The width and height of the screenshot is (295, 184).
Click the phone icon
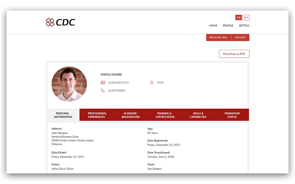pos(103,91)
